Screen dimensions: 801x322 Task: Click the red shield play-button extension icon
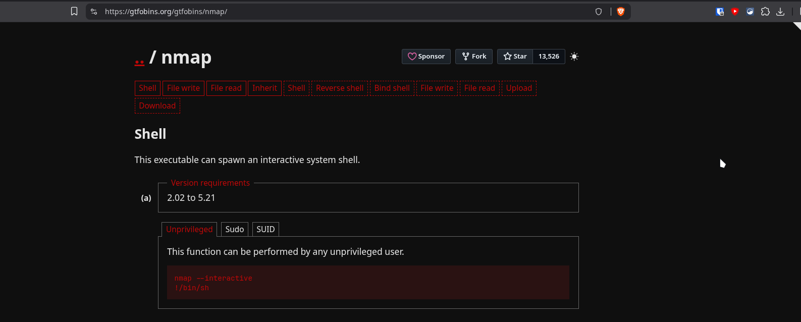pos(735,12)
